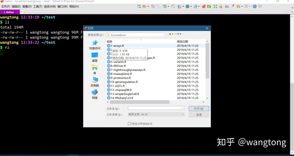This screenshot has width=294, height=156.
Task: Select Libraries in Open dialog sidebar
Action: pos(95,70)
